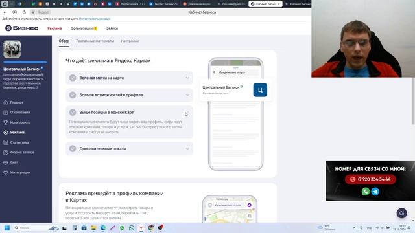The width and height of the screenshot is (415, 233).
Task: Open Заявки top menu item
Action: [x=112, y=28]
